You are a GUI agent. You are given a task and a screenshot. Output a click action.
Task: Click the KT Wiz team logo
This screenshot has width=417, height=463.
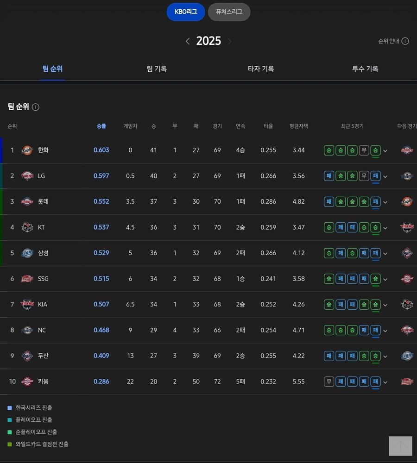pyautogui.click(x=27, y=227)
